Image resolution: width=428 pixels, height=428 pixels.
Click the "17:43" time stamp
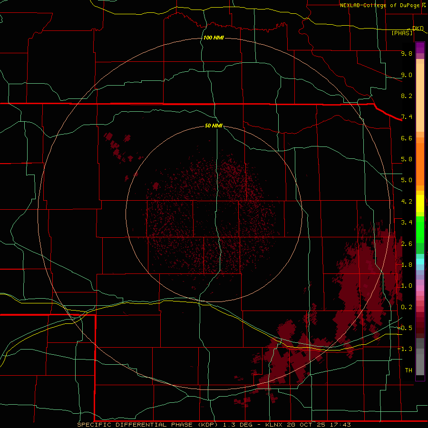[340, 425]
